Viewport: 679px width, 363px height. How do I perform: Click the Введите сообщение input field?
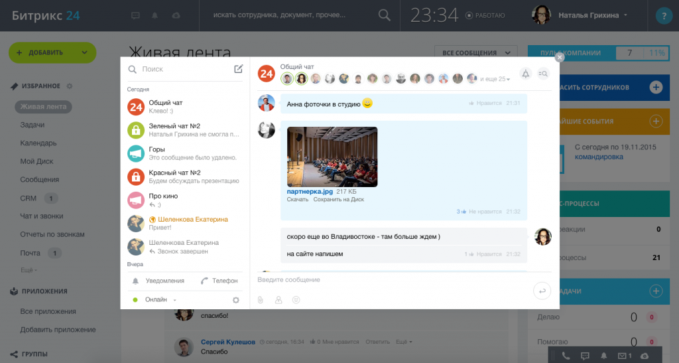tap(391, 280)
